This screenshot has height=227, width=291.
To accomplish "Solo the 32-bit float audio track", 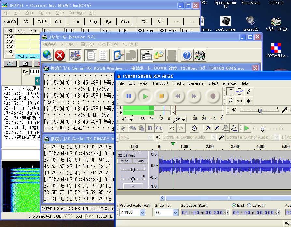I will pos(140,161).
